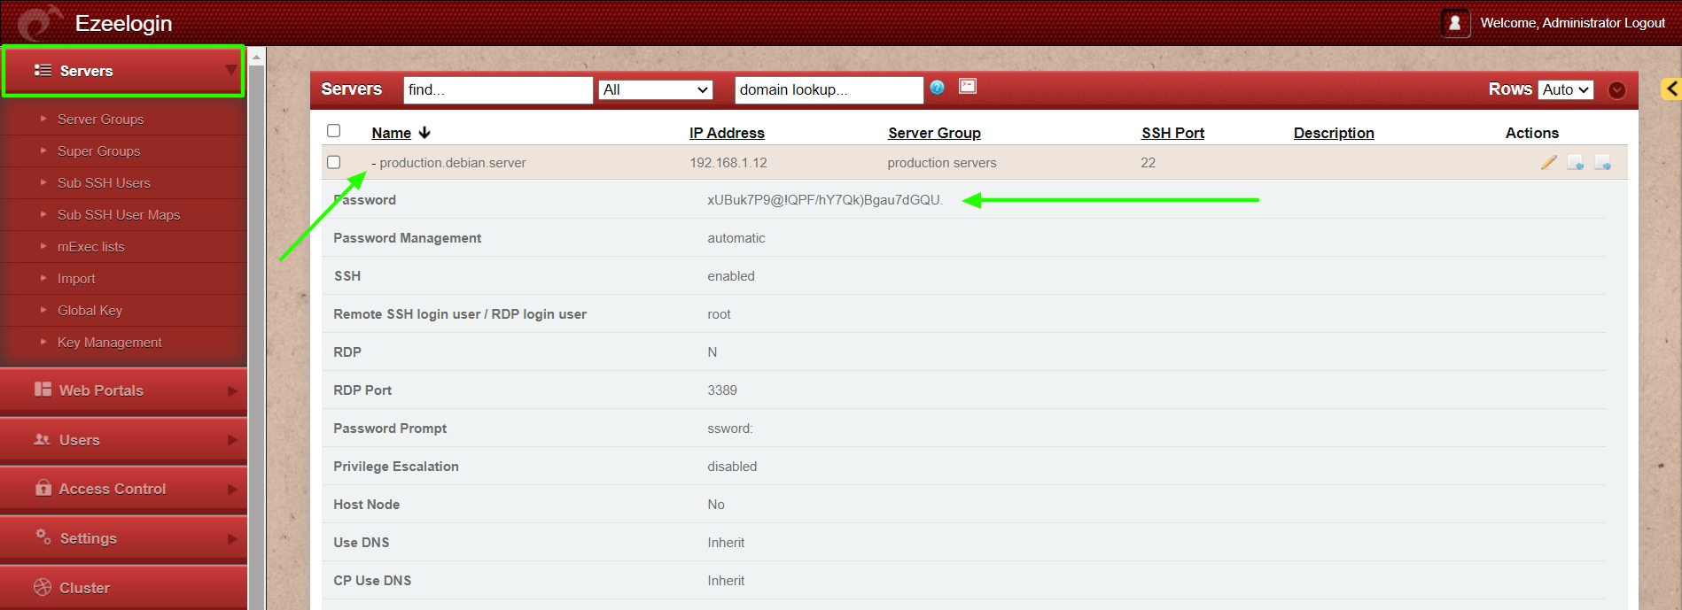Sort table by IP Address column

click(727, 133)
